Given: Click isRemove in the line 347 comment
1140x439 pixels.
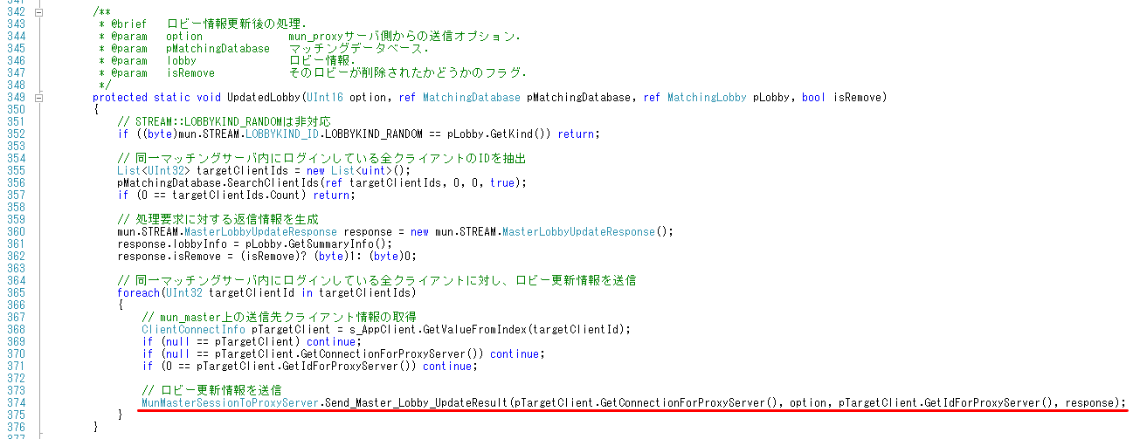Looking at the screenshot, I should click(190, 73).
